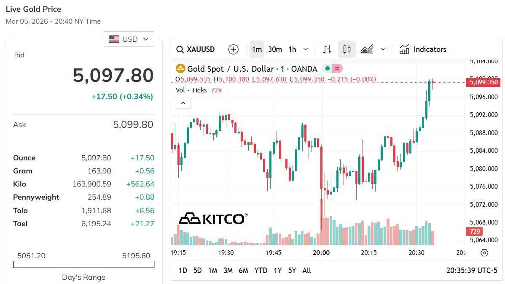Viewport: 505px width, 284px height.
Task: Click the compare or add symbol plus icon
Action: click(233, 49)
